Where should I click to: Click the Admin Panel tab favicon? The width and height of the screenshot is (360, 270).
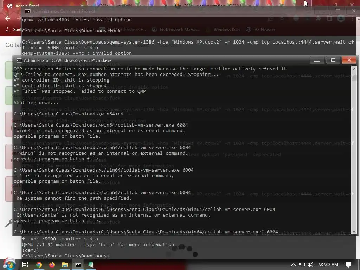(9, 6)
